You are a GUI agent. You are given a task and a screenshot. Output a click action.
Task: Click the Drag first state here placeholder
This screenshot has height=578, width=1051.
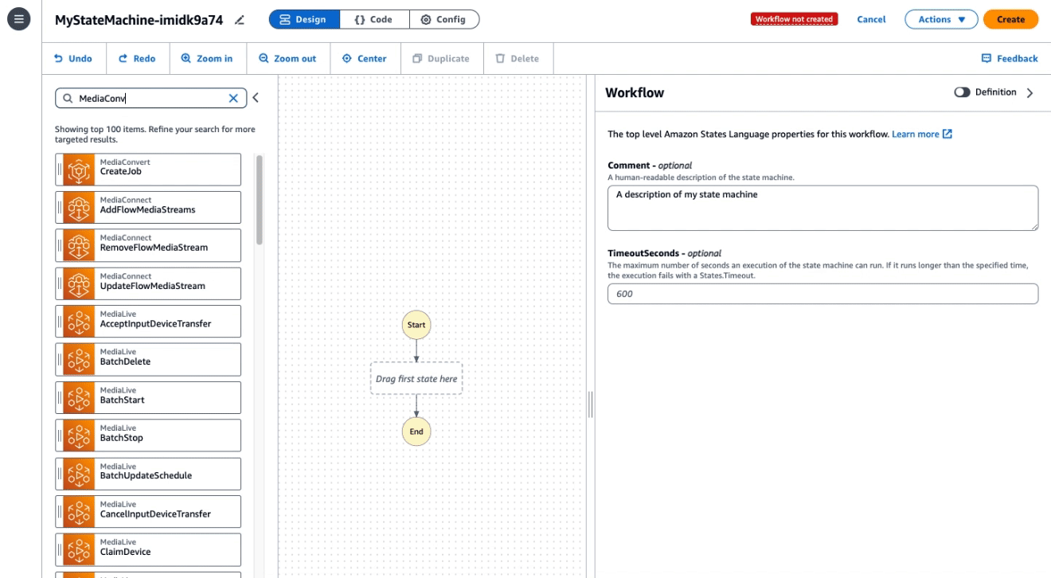416,378
